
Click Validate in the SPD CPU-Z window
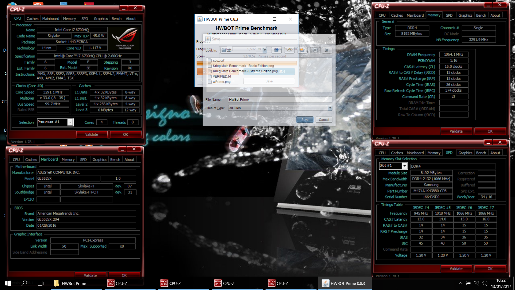click(x=456, y=269)
